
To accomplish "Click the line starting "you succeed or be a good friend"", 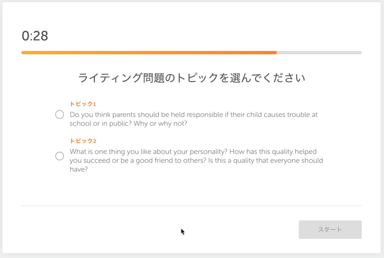I will (x=196, y=160).
